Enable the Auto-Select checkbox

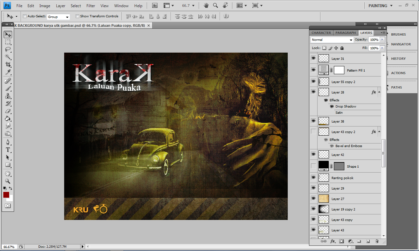pos(25,16)
